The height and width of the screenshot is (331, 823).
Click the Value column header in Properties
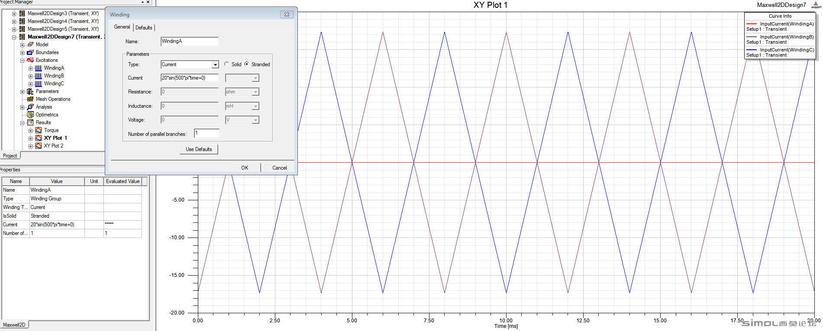coord(57,181)
